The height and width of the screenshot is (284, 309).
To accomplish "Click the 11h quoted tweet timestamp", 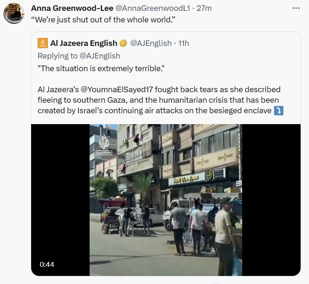I will pos(183,43).
